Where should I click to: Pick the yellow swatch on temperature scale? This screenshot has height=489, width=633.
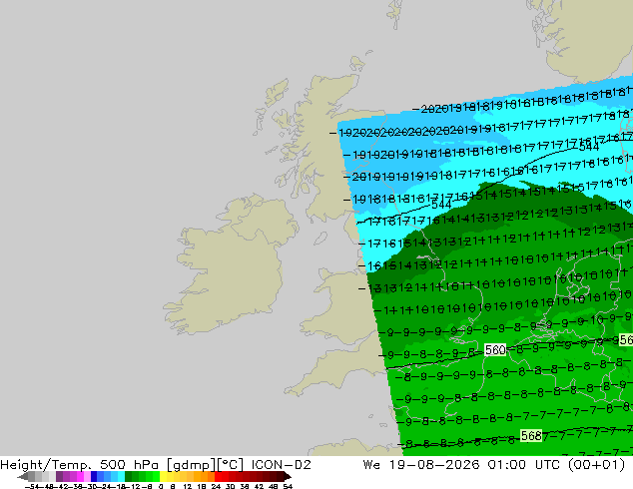point(164,476)
